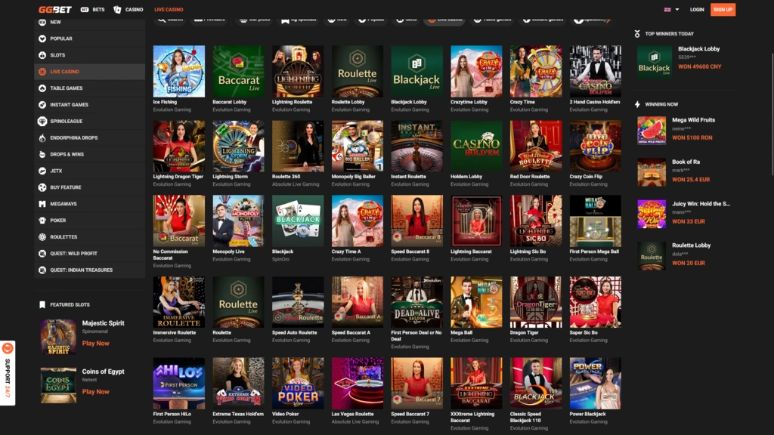This screenshot has height=435, width=774.
Task: Open the Power Blackjack thumbnail
Action: (x=596, y=383)
